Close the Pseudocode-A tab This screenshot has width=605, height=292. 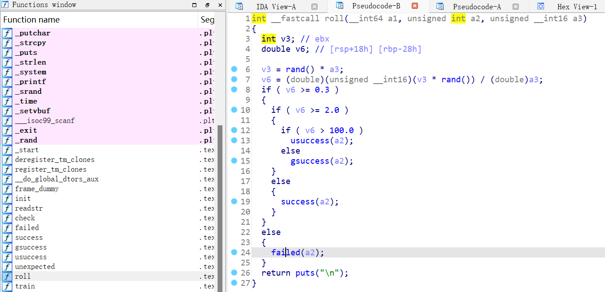[515, 7]
